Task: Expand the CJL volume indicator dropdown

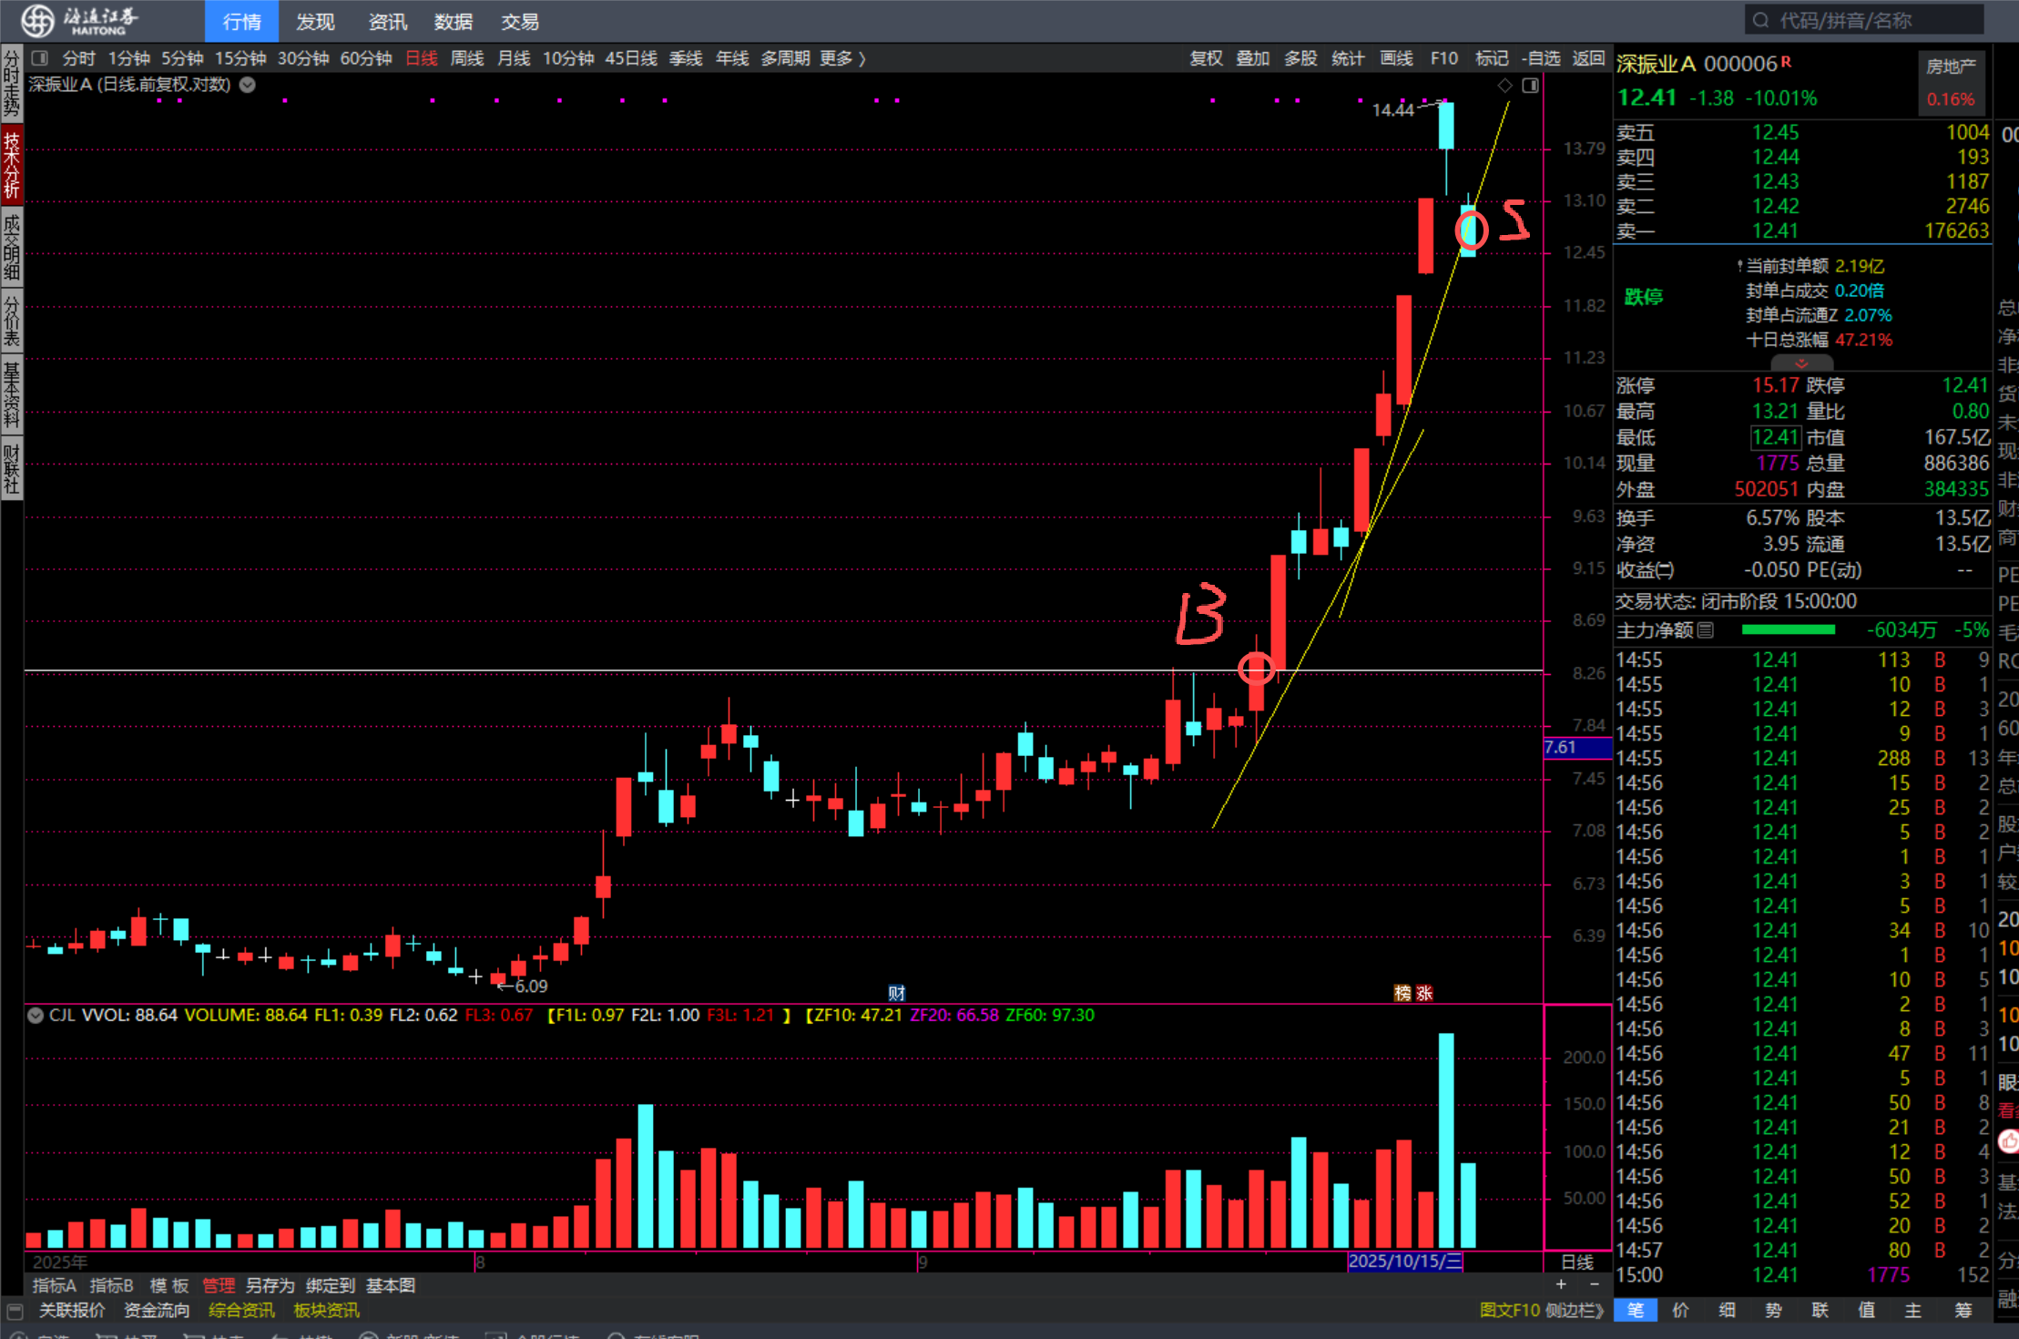Action: [x=35, y=1015]
